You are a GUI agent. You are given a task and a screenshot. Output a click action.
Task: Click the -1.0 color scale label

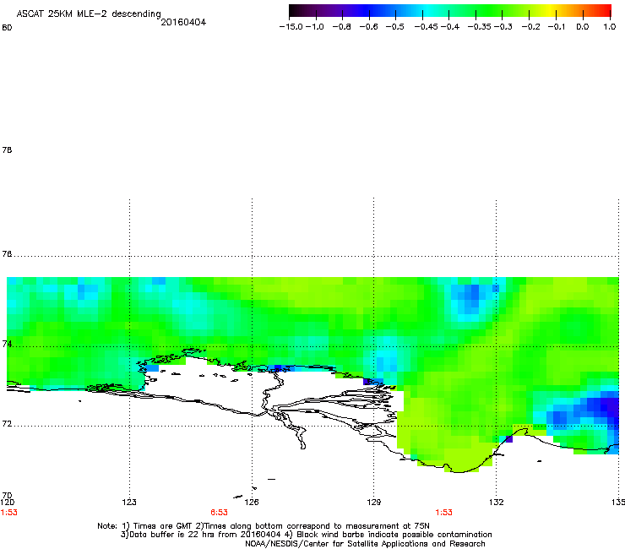click(x=314, y=27)
